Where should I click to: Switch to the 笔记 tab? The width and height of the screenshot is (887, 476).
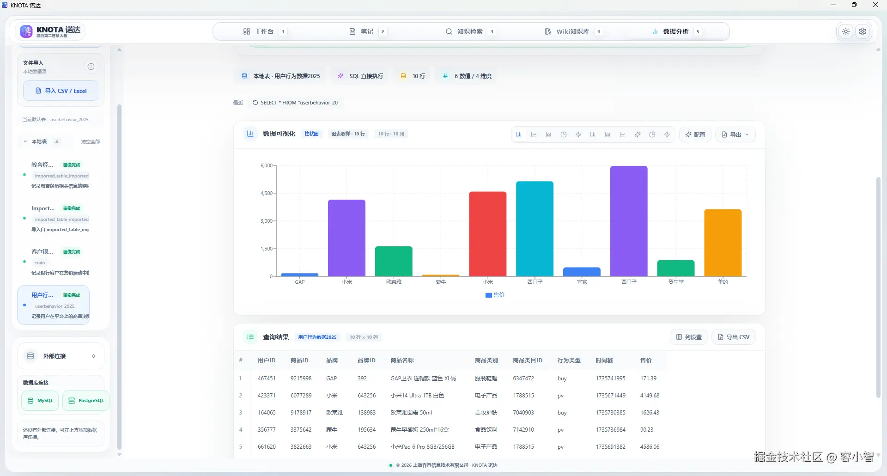[368, 31]
